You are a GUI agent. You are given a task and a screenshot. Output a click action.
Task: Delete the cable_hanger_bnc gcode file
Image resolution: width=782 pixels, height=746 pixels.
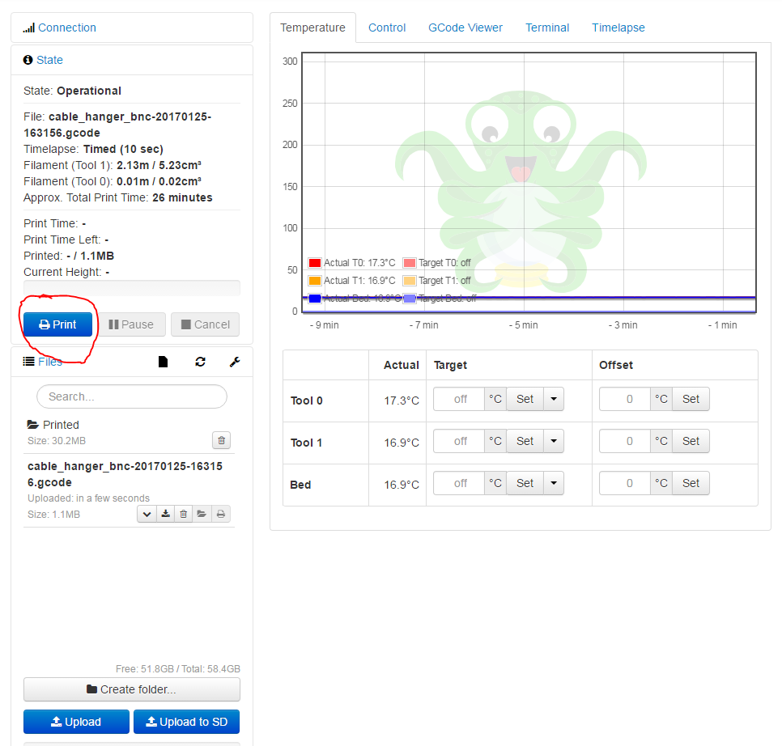(x=184, y=514)
